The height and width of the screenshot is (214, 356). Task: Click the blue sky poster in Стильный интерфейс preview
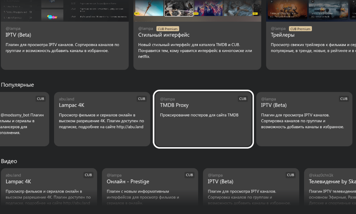click(149, 8)
